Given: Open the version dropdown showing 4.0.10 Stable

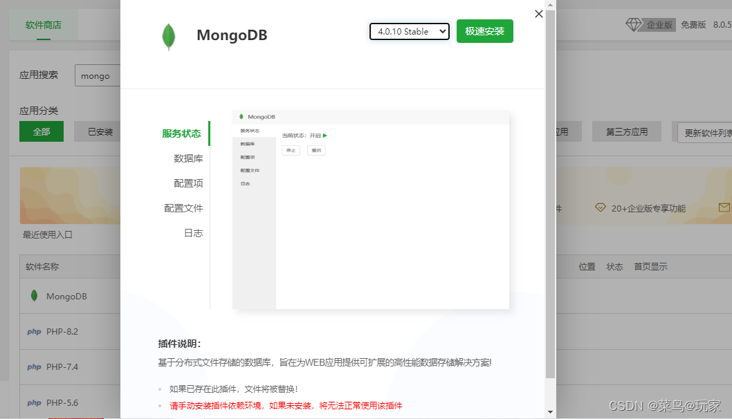Looking at the screenshot, I should pyautogui.click(x=410, y=31).
